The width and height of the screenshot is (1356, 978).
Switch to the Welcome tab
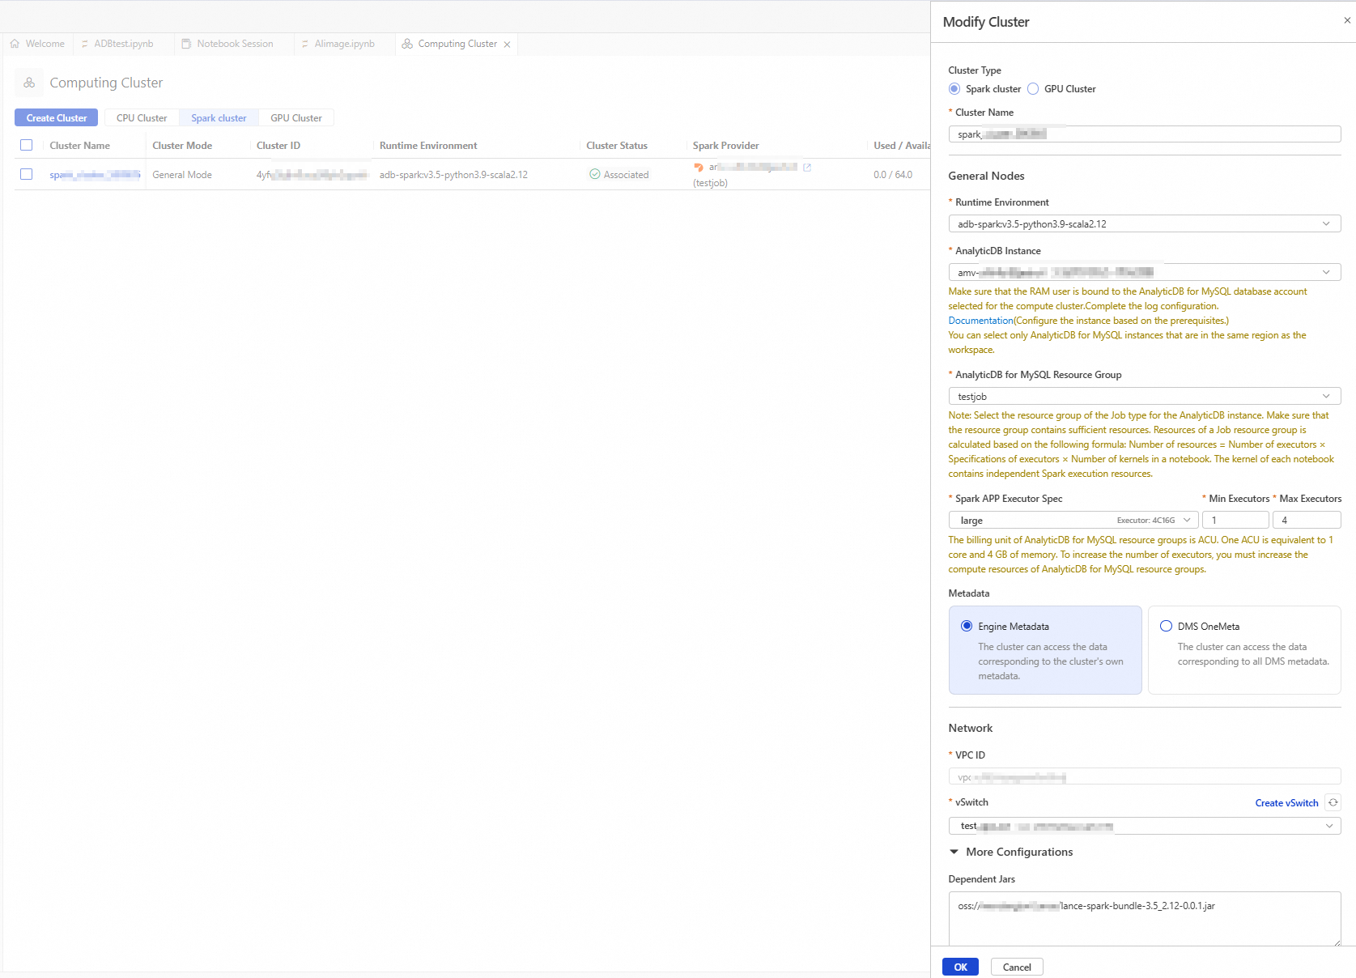point(37,44)
